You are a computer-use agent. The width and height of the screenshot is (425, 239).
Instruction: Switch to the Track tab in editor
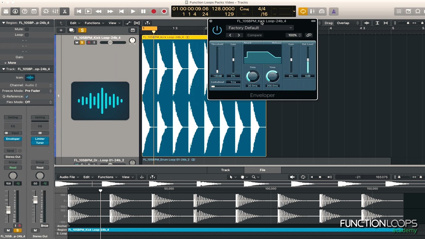[225, 170]
